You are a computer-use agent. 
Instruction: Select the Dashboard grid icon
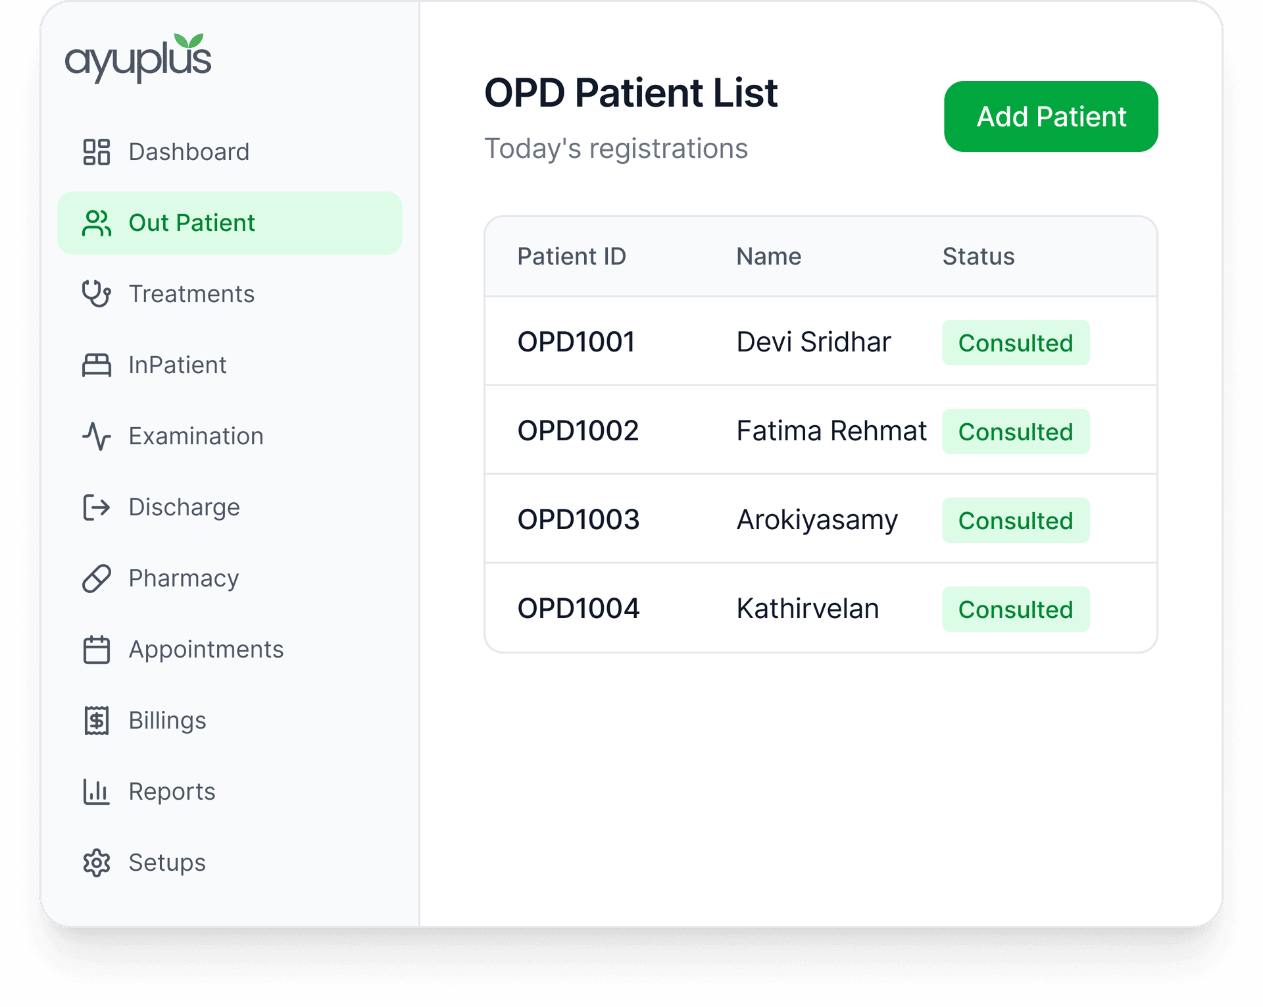click(x=96, y=151)
